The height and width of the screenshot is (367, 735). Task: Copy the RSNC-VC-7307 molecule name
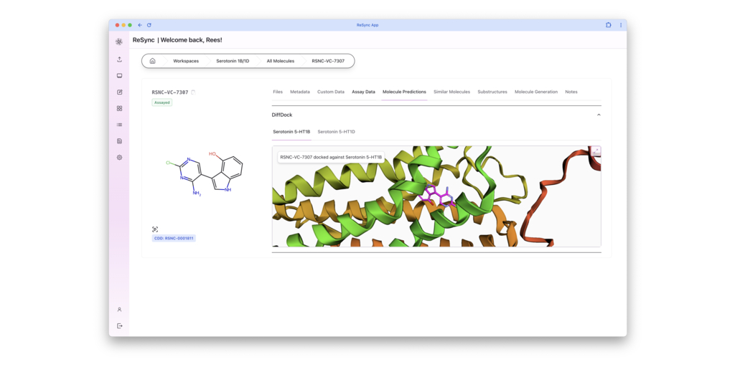point(193,92)
